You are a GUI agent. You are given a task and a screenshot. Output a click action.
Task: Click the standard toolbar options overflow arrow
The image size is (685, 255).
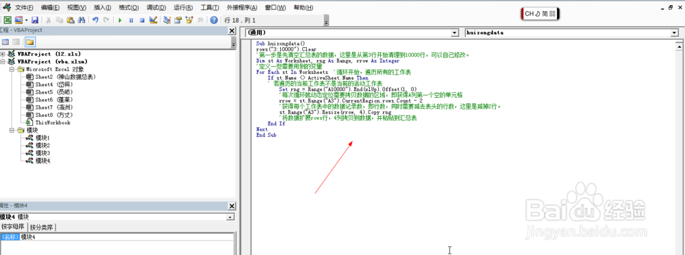pos(326,21)
